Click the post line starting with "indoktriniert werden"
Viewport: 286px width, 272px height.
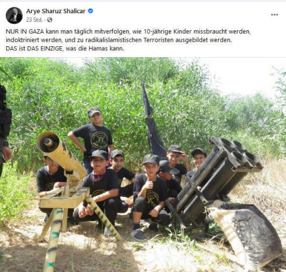tap(118, 40)
